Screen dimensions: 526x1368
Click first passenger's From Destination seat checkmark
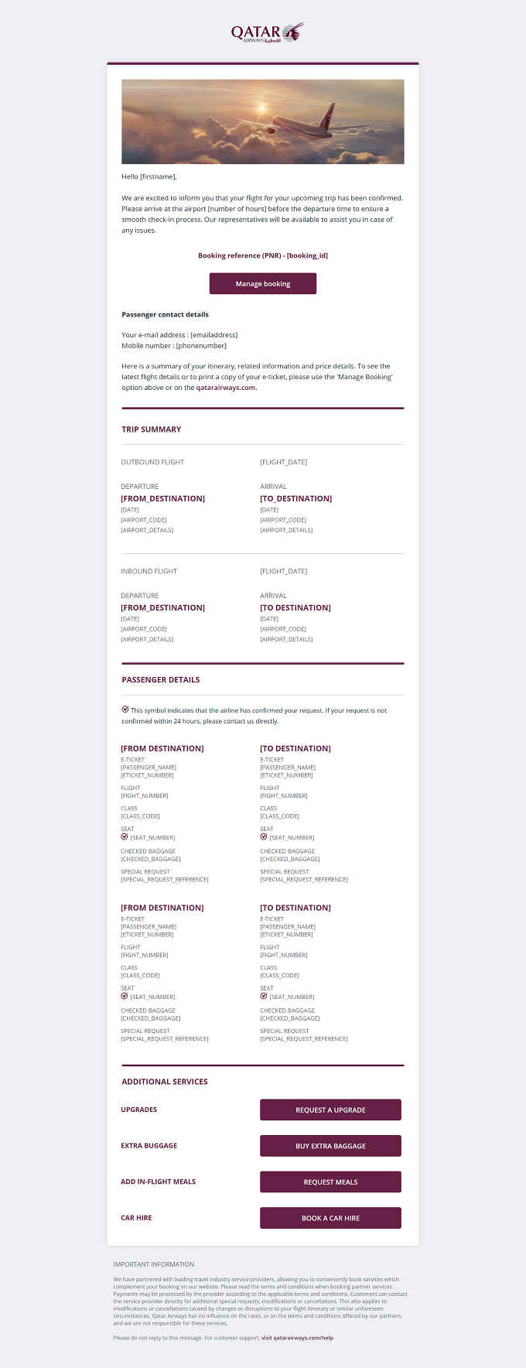pos(125,836)
